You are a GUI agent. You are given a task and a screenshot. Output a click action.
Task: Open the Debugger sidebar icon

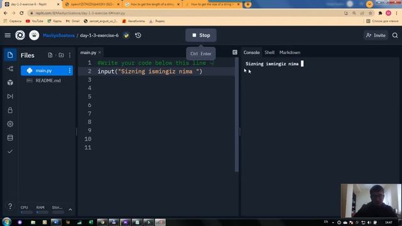10,96
